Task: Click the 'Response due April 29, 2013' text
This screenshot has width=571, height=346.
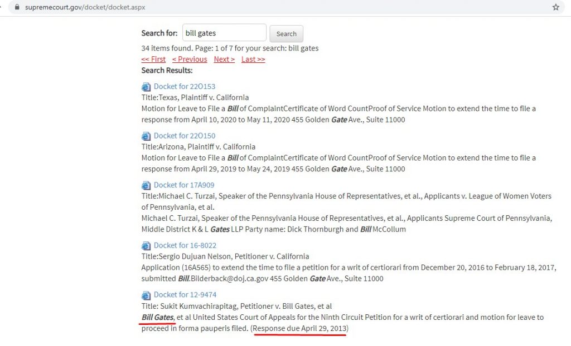Action: 299,328
